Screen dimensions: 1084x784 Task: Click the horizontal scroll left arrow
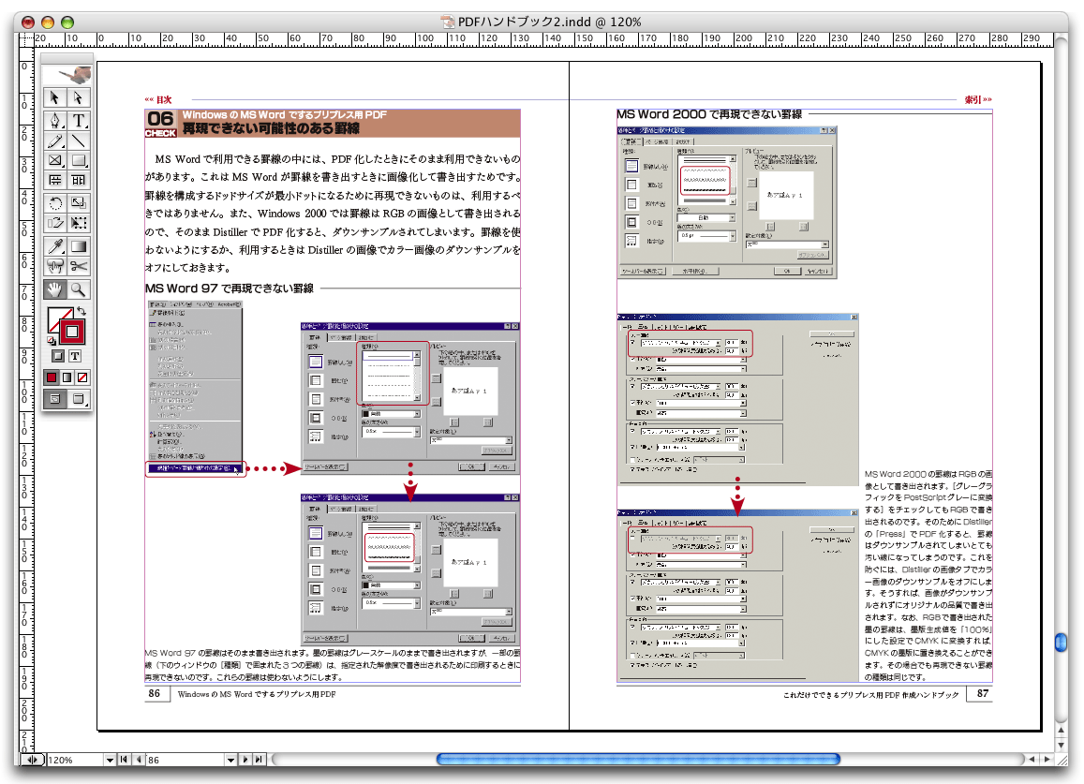pos(1032,759)
